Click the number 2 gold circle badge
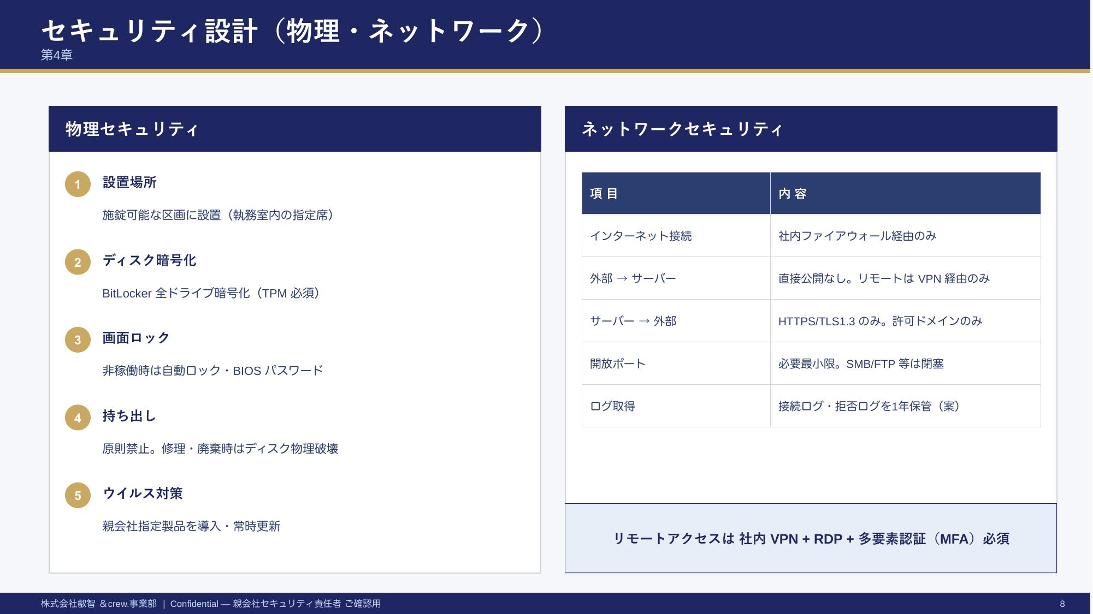1093x614 pixels. (78, 262)
